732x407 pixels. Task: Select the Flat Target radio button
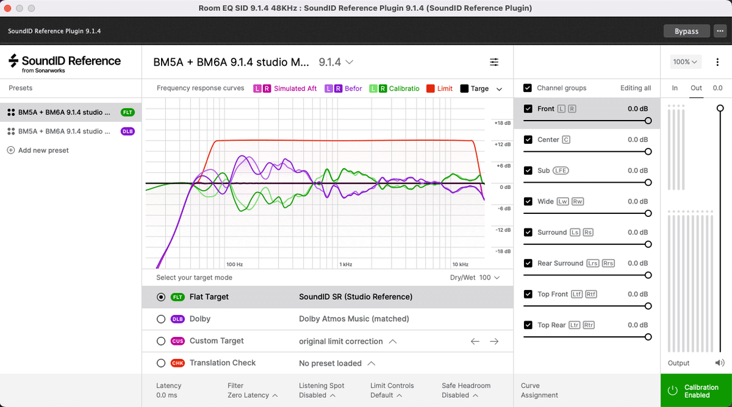click(x=161, y=297)
